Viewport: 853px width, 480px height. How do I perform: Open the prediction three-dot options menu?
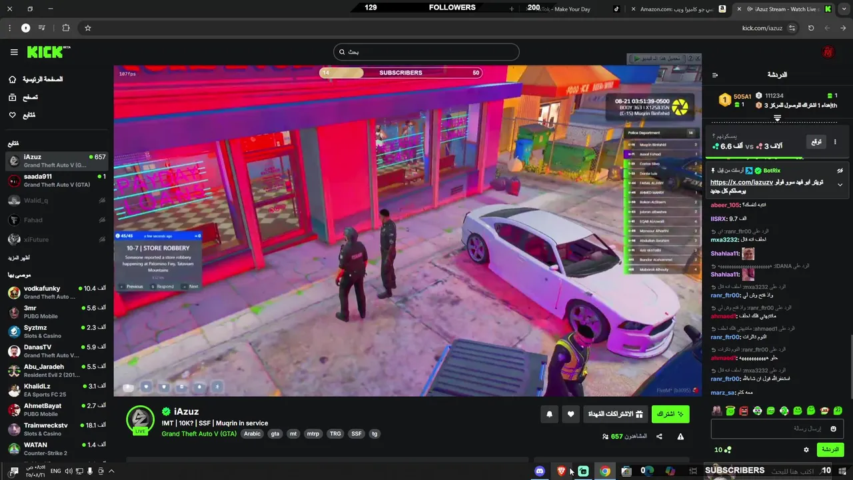(x=835, y=142)
